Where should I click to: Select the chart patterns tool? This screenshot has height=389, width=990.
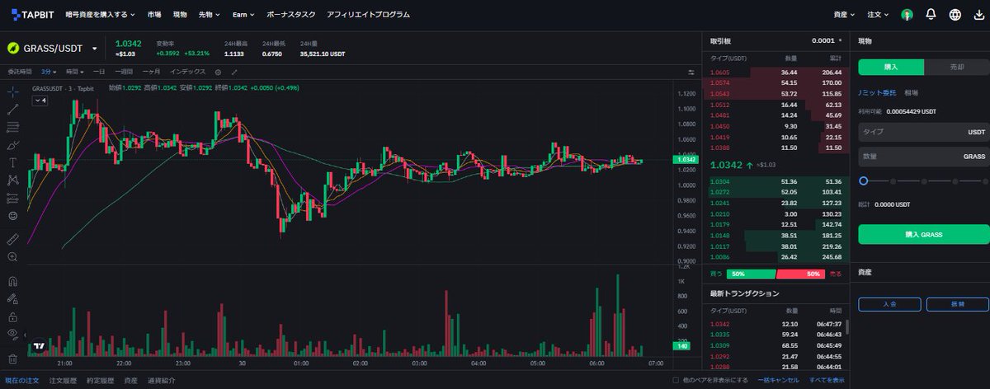(12, 180)
